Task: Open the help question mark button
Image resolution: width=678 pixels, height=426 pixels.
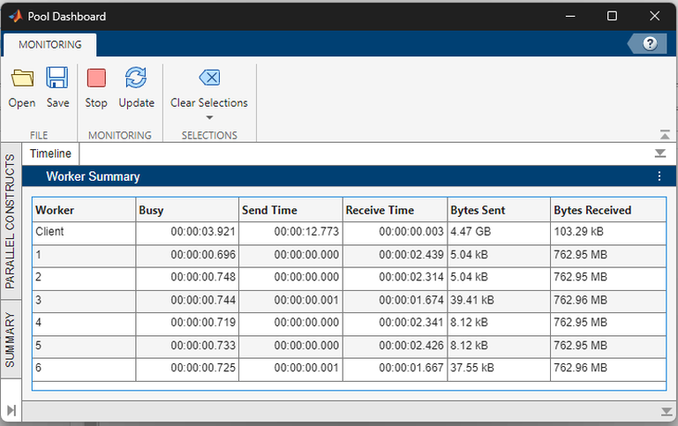Action: [650, 43]
